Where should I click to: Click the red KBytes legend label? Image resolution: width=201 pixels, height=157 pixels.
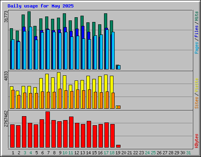pyautogui.click(x=196, y=141)
